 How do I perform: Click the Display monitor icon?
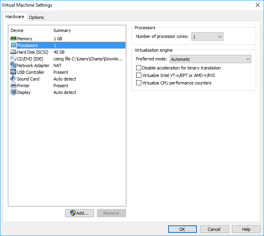13,92
